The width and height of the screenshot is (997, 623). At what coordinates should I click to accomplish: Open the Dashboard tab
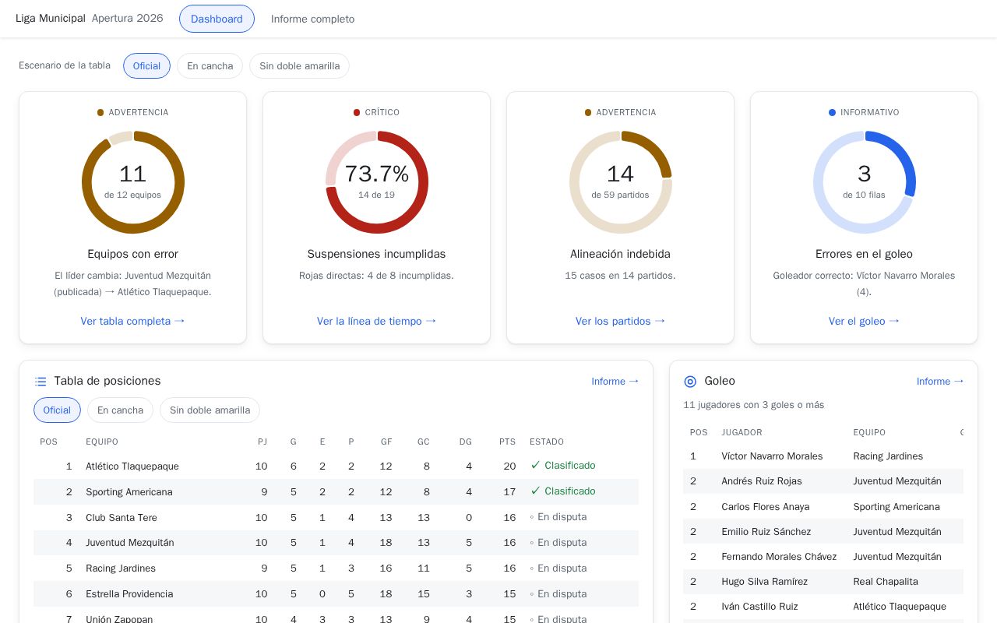pyautogui.click(x=217, y=19)
